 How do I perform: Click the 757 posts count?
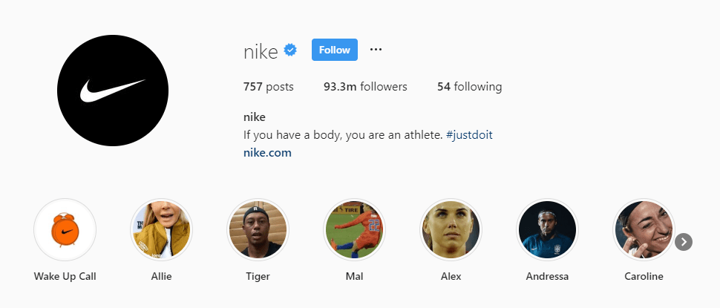click(268, 87)
